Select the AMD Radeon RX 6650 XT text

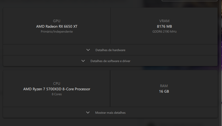point(57,26)
